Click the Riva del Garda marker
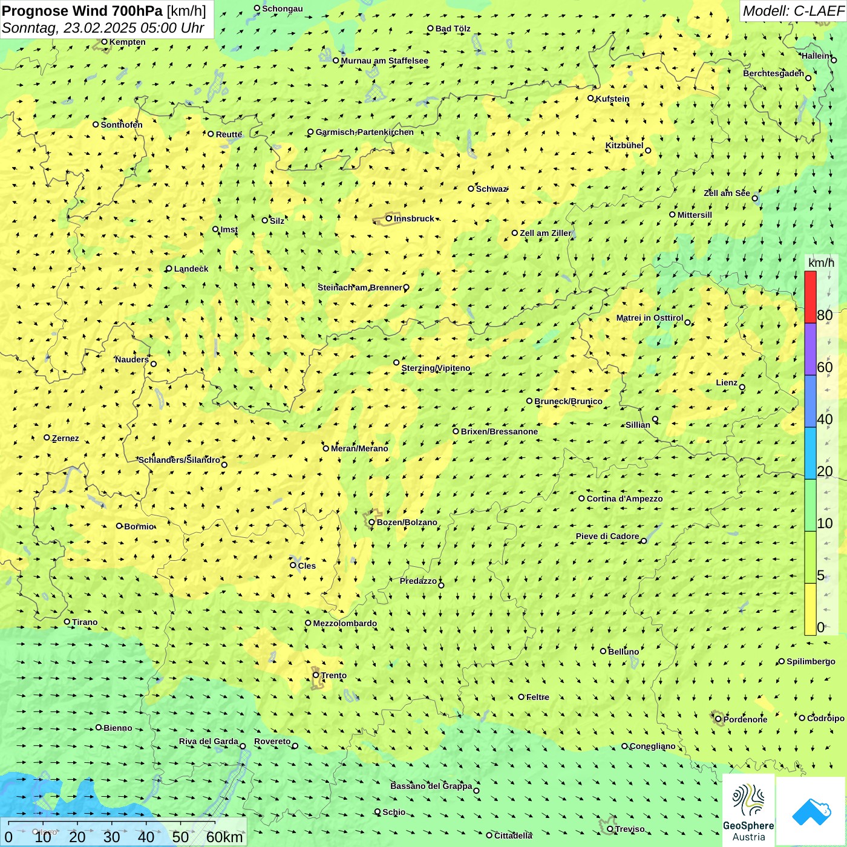847x847 pixels. tap(243, 746)
